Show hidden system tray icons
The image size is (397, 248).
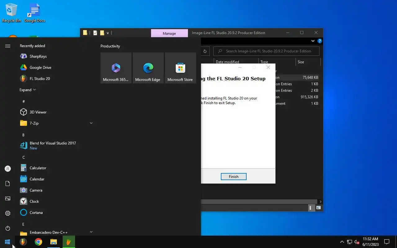point(342,242)
